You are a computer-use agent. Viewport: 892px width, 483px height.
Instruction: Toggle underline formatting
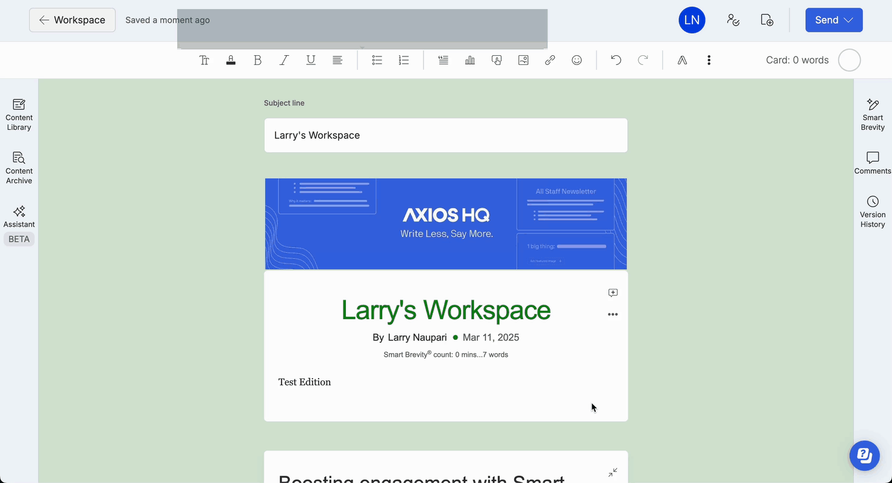point(311,60)
